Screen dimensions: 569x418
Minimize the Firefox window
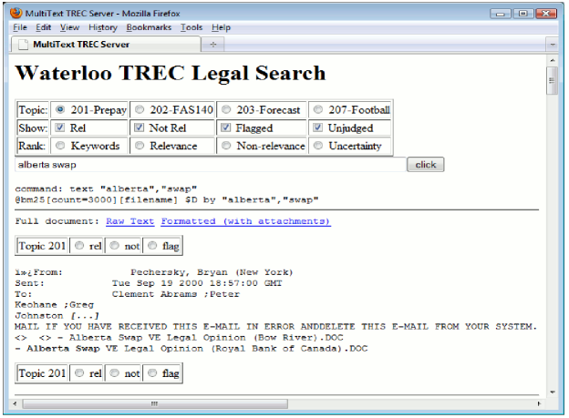coord(500,14)
